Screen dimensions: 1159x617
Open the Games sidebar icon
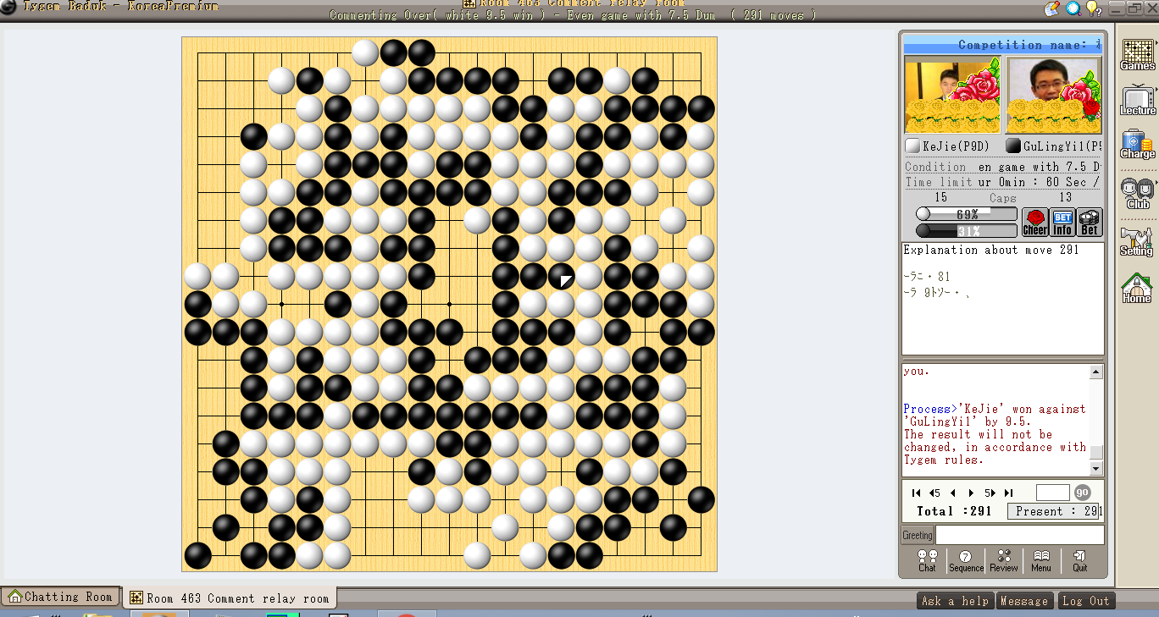pyautogui.click(x=1137, y=55)
